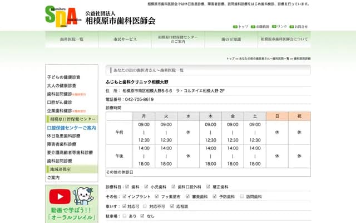Click the YouTube play icon banner

coord(60,197)
